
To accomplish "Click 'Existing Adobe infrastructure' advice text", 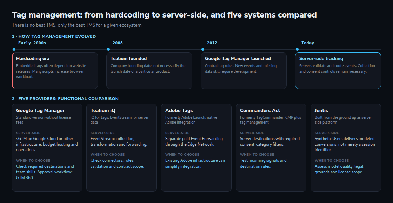I will click(x=195, y=163).
